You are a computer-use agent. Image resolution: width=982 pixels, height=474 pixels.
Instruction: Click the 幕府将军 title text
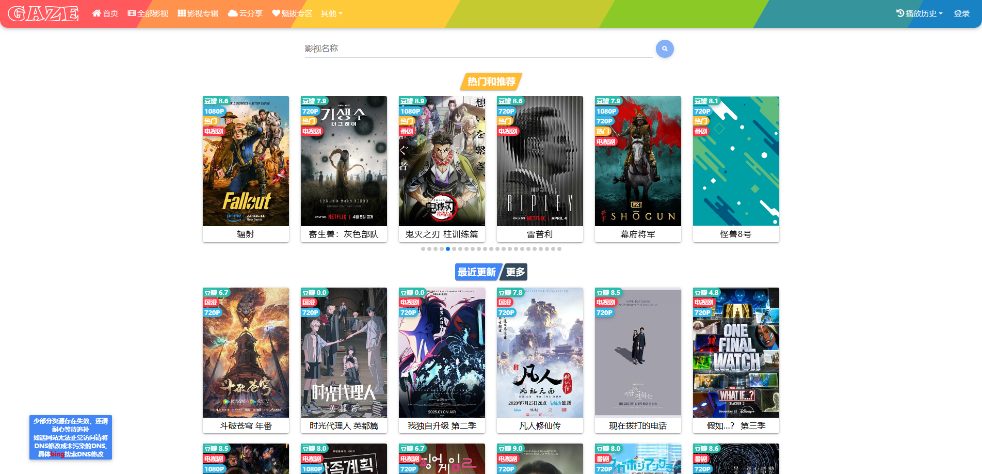pyautogui.click(x=638, y=234)
